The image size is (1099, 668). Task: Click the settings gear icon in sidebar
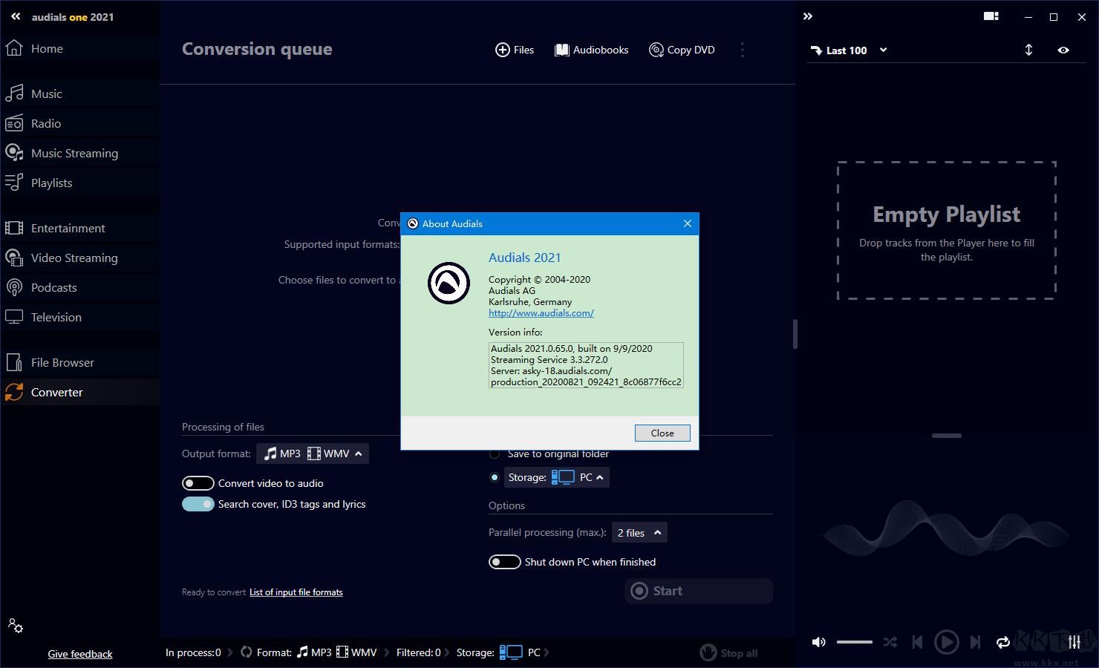pos(16,626)
